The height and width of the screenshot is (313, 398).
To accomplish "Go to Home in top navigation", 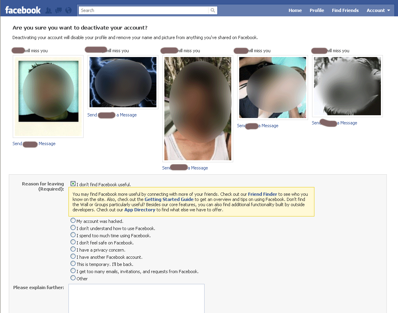I will pos(295,10).
